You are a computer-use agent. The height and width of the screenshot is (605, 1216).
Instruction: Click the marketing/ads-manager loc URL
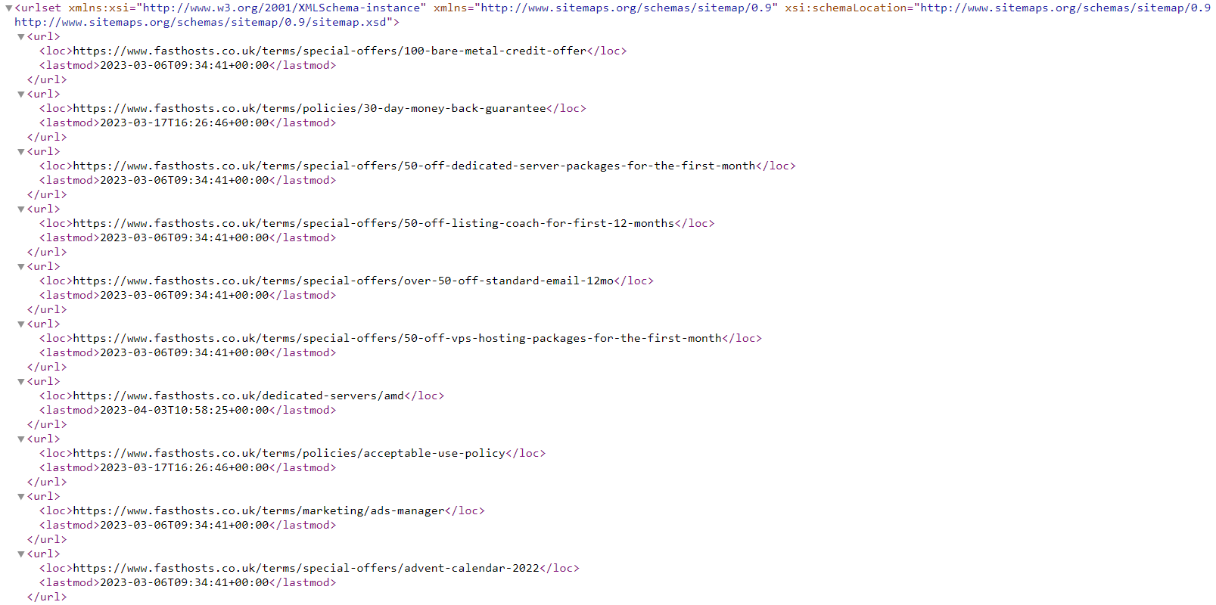[259, 510]
